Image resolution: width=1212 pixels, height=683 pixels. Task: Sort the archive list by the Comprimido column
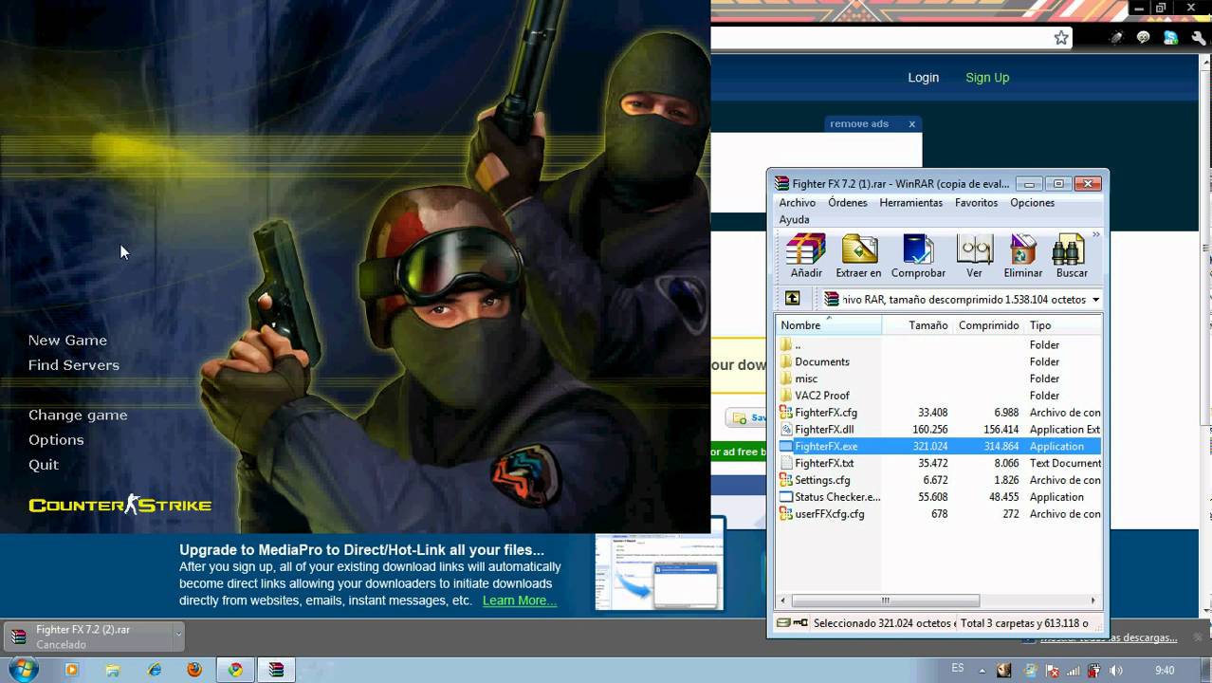(x=988, y=325)
